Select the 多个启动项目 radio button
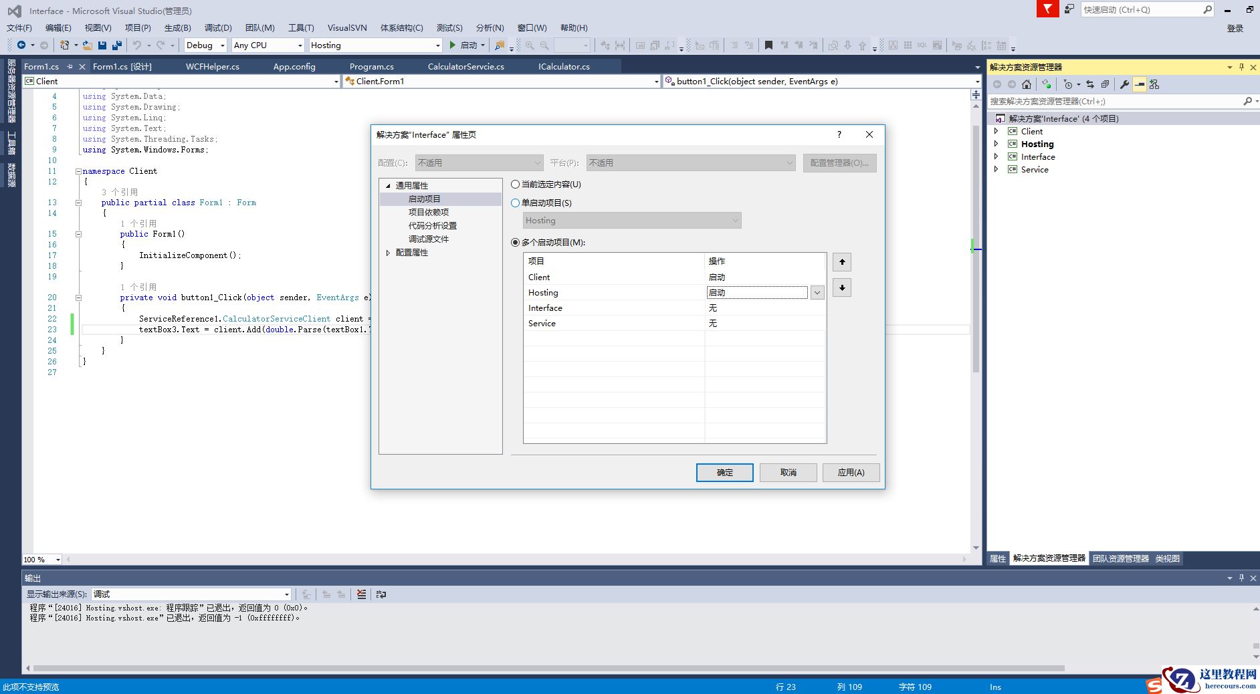Viewport: 1260px width, 694px height. (516, 243)
